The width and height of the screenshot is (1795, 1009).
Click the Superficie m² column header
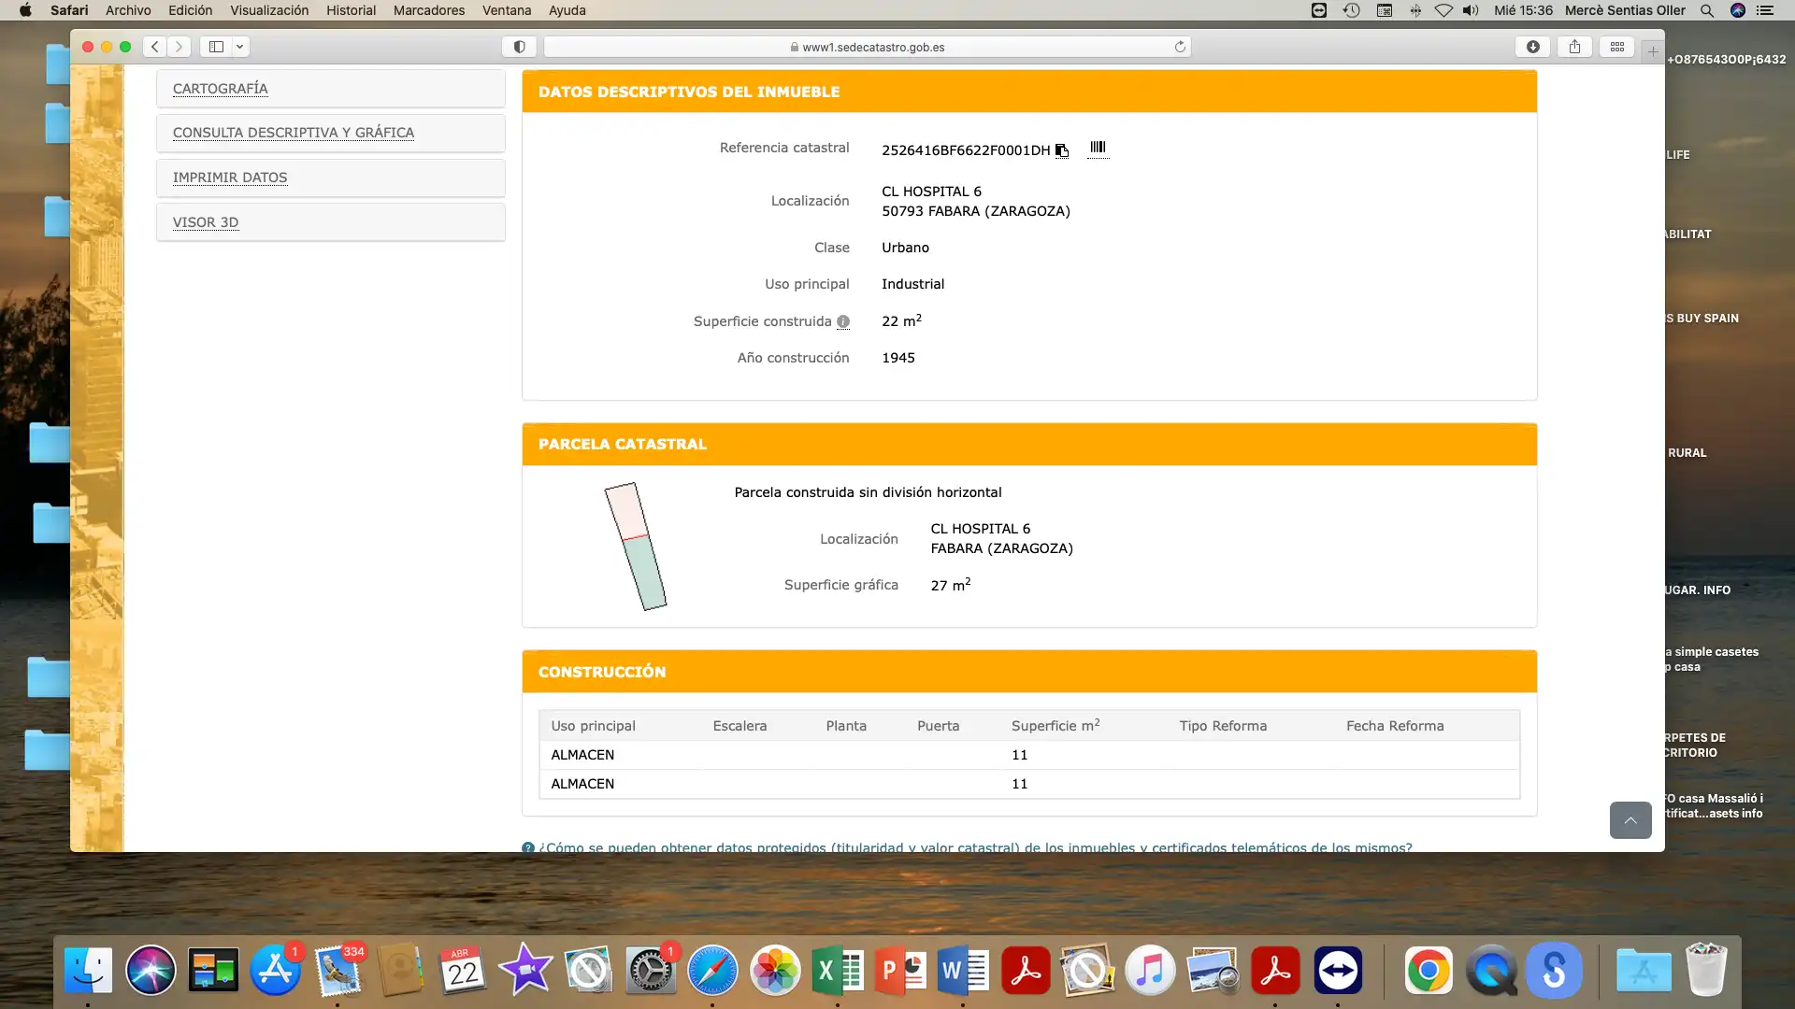tap(1055, 726)
